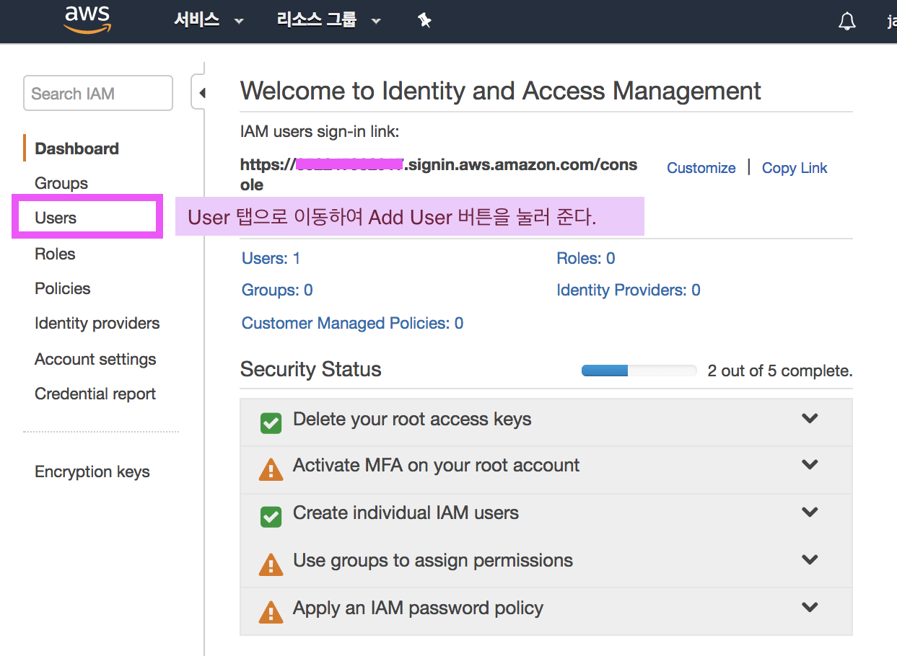Expand Apply an IAM password policy chevron

pos(810,608)
